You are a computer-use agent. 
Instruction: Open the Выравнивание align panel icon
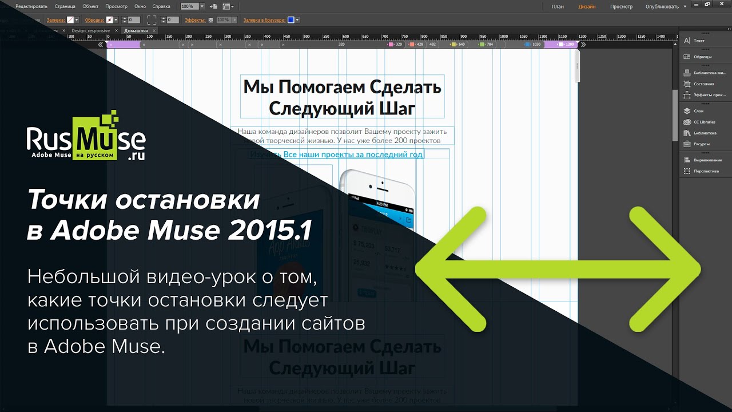tap(687, 160)
